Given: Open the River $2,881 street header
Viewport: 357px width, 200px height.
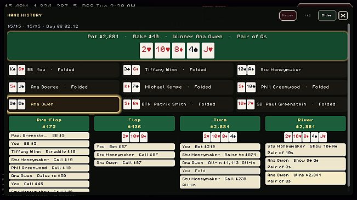Looking at the screenshot, I should point(305,123).
